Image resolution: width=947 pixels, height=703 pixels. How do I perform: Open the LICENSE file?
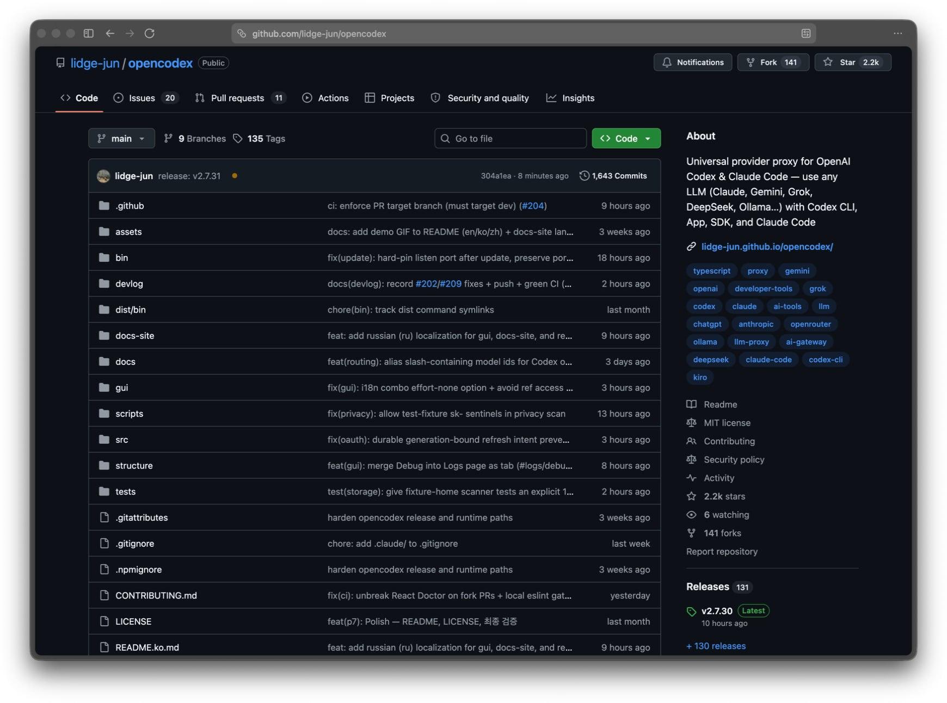[133, 621]
